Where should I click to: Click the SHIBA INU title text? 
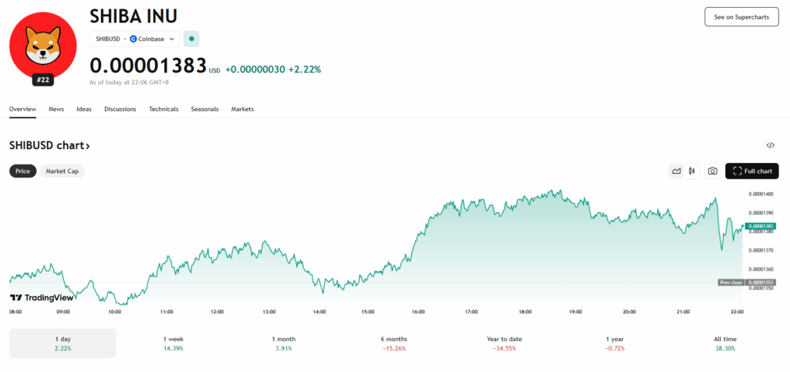(133, 17)
